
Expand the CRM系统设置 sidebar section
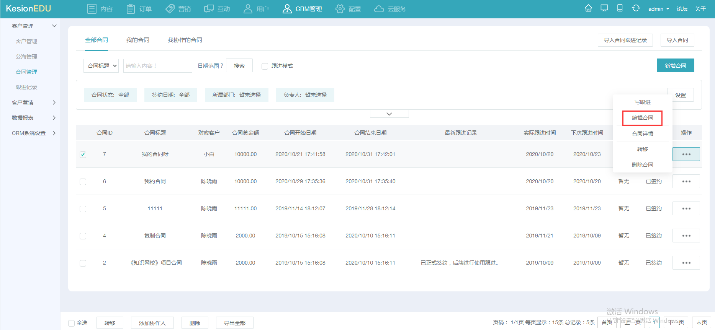[x=54, y=133]
